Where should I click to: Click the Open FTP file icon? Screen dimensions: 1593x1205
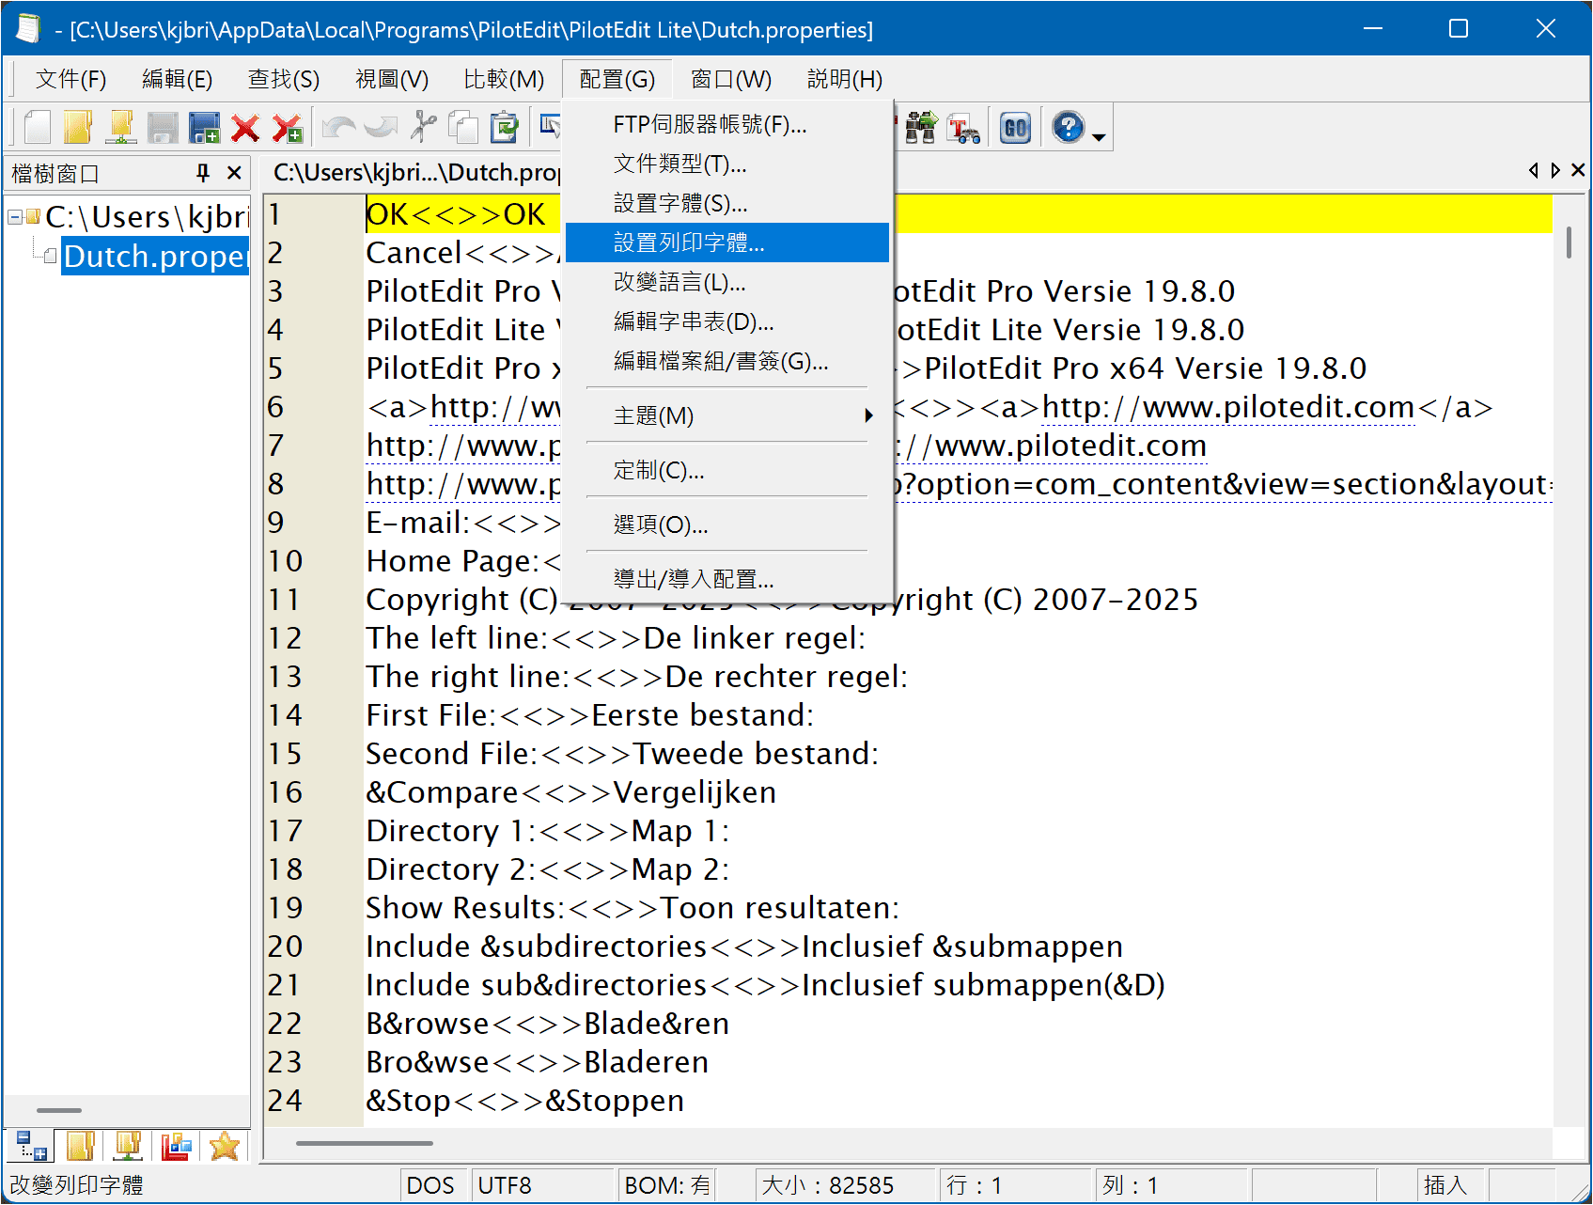tap(121, 127)
